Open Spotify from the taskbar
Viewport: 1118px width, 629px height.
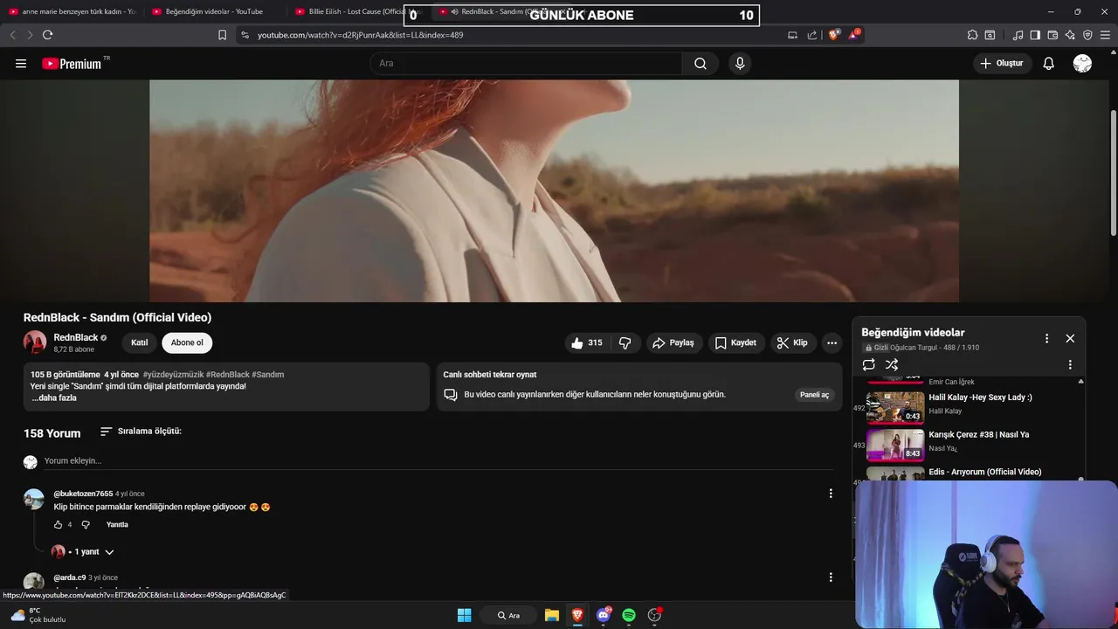pyautogui.click(x=629, y=615)
